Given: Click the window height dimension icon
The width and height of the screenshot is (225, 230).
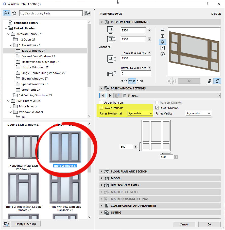Looking at the screenshot, I should (x=111, y=39).
